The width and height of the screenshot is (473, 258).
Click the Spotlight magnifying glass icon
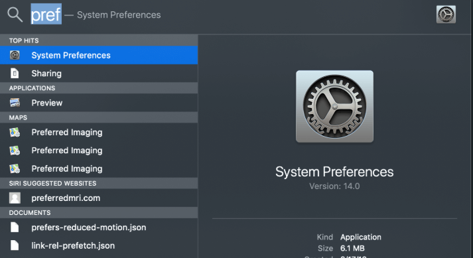pyautogui.click(x=15, y=15)
